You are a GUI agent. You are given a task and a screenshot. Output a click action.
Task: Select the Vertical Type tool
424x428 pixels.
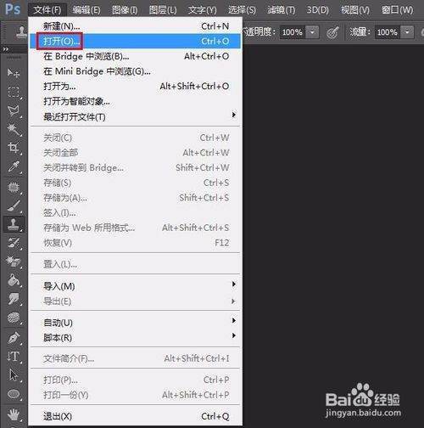point(14,357)
